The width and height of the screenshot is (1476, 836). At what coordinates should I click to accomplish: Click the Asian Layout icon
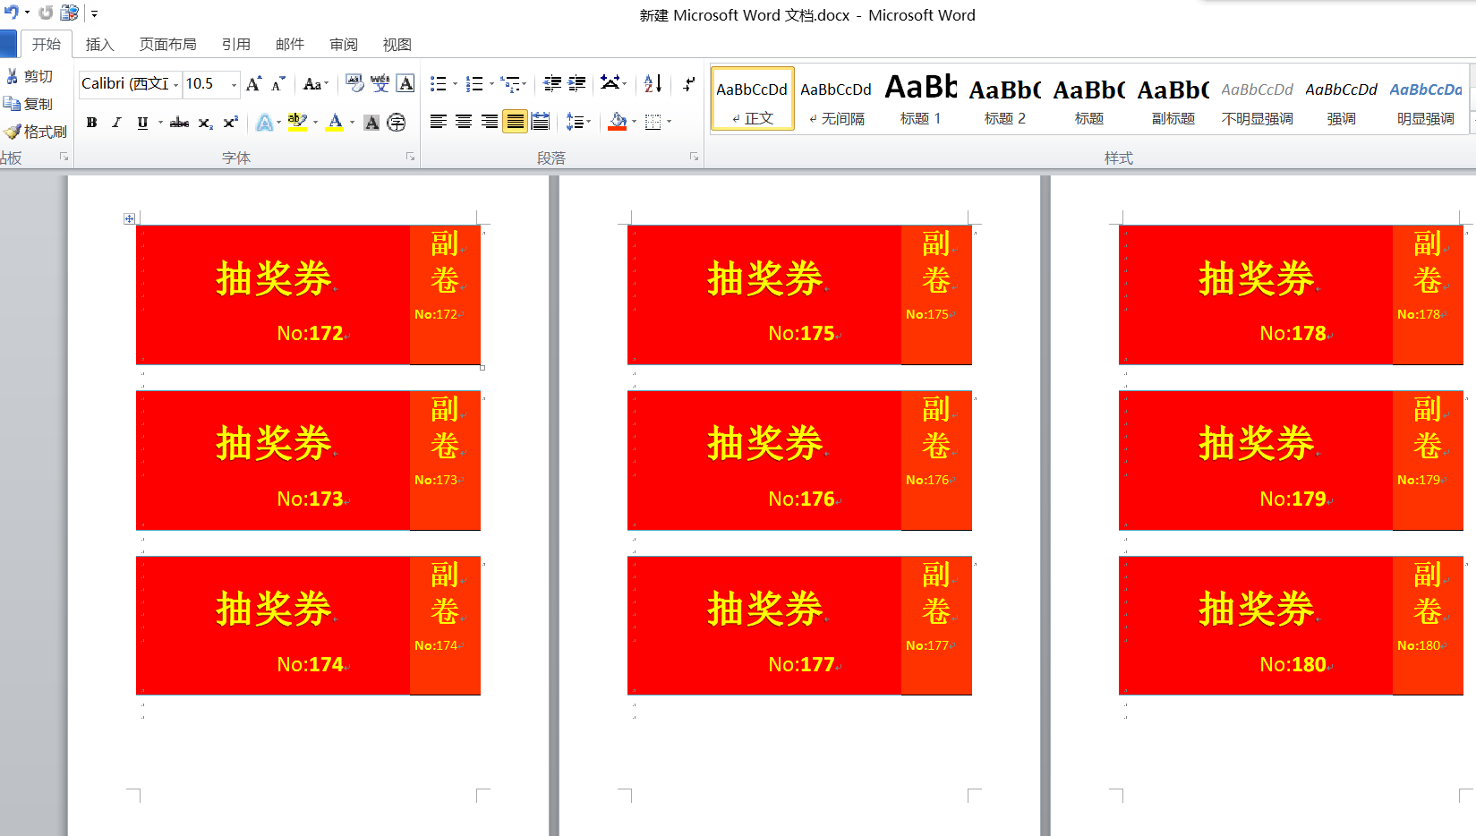[610, 83]
